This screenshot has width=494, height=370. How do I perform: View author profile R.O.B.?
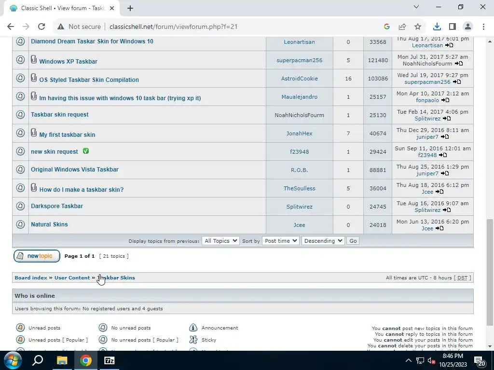point(299,170)
